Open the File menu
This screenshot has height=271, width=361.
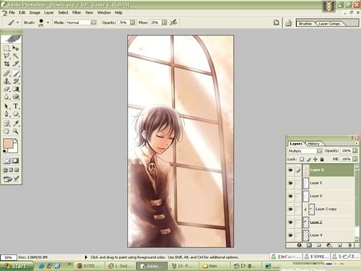click(x=12, y=12)
